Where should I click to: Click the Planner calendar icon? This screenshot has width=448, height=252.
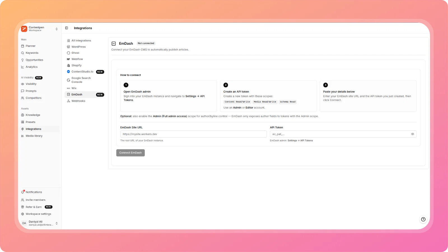point(23,46)
